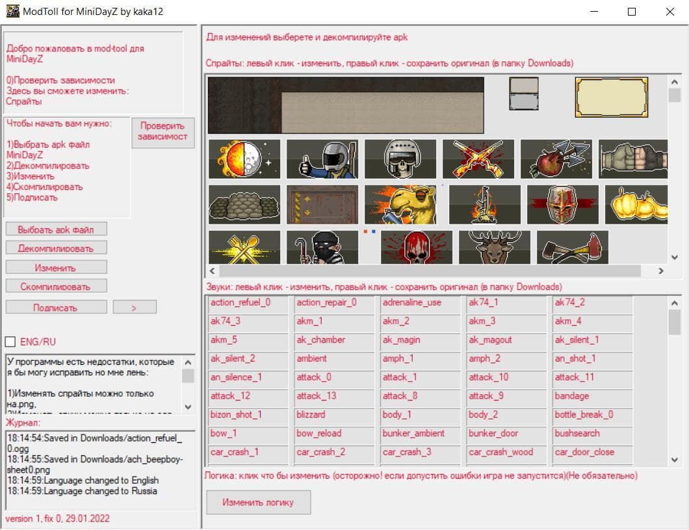Open the skull with helmet sprite
The height and width of the screenshot is (530, 689).
(400, 159)
